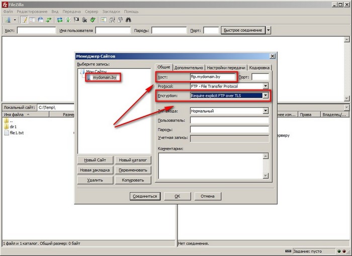Toggle synchronized browsing icon
This screenshot has width=352, height=256.
coord(120,20)
